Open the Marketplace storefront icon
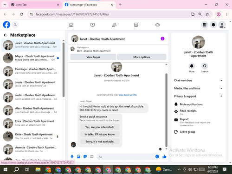This screenshot has width=232, height=174. pyautogui.click(x=136, y=25)
